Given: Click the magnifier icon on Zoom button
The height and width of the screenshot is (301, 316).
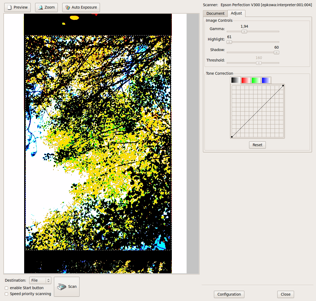Looking at the screenshot, I should tap(41, 8).
